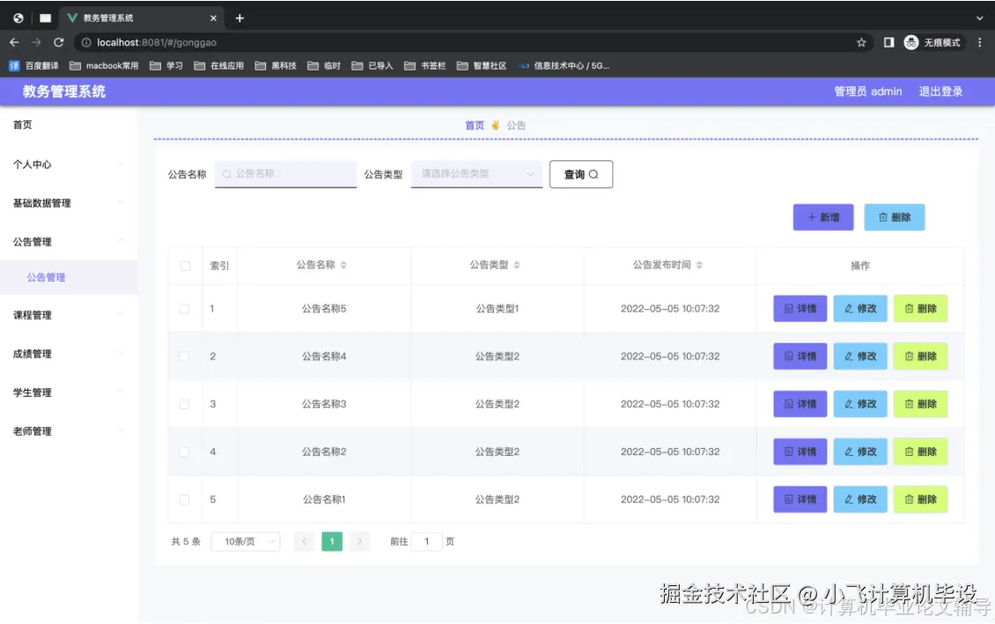Tick the checkbox for row with 公告名称5
Screen dimensions: 995x624
click(185, 309)
